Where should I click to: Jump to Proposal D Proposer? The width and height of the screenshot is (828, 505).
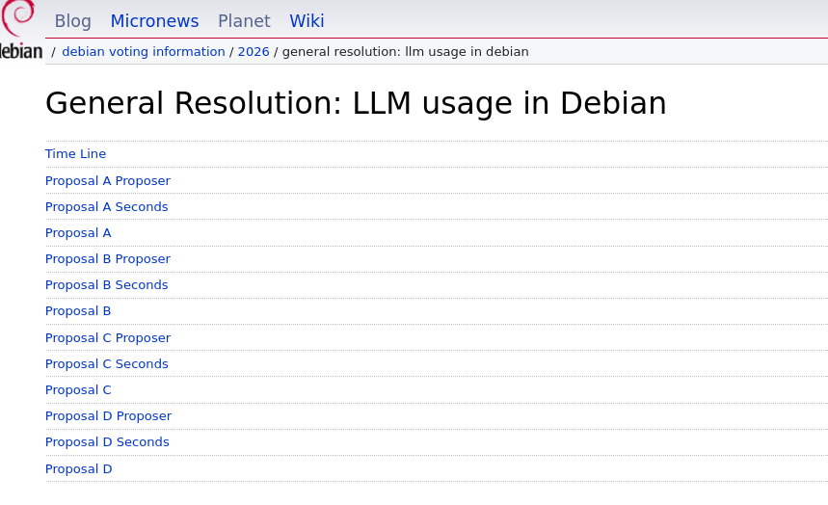tap(108, 415)
